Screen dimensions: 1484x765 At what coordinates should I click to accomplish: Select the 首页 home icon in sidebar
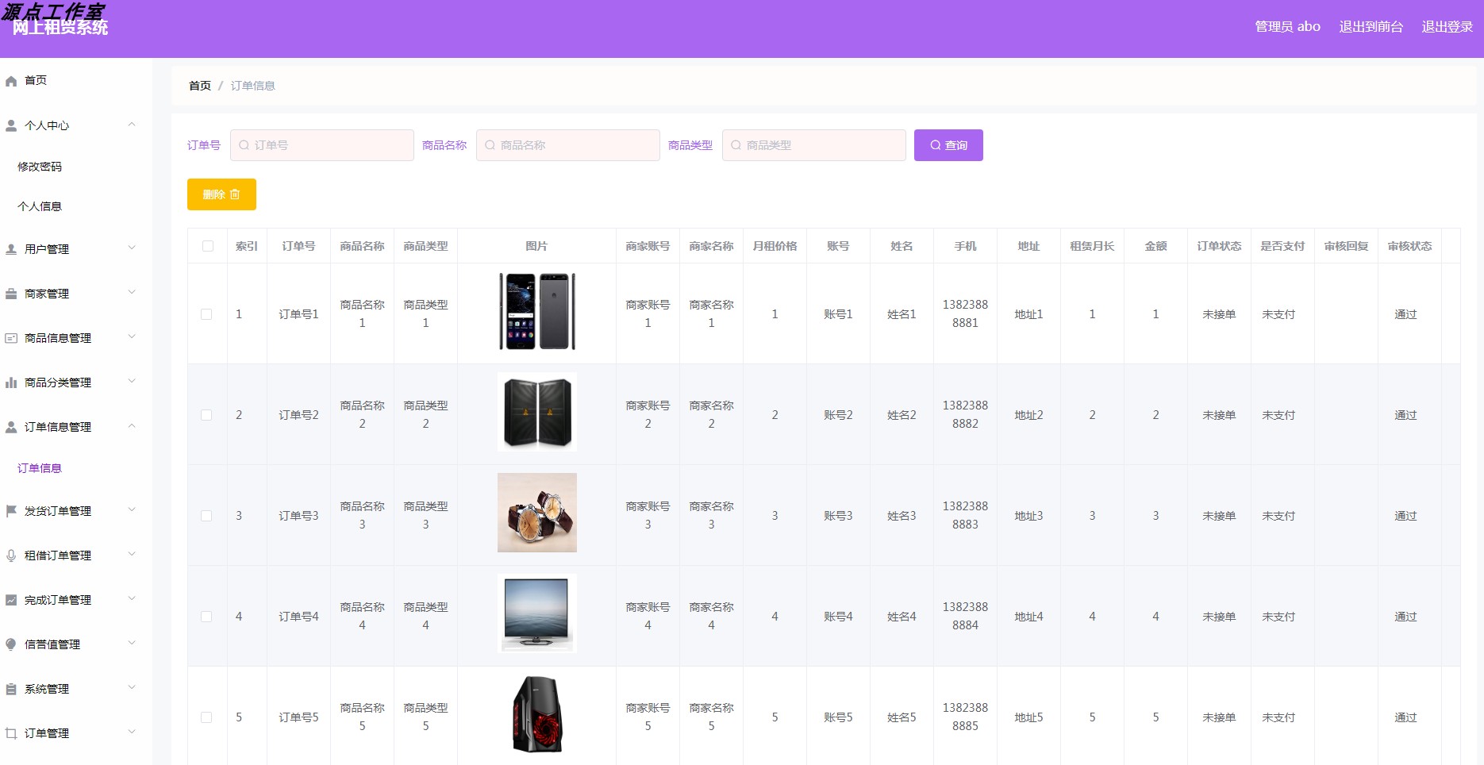[x=11, y=79]
